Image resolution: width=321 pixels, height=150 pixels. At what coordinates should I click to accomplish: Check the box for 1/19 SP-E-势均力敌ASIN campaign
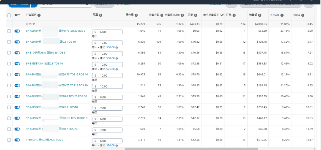point(9,140)
